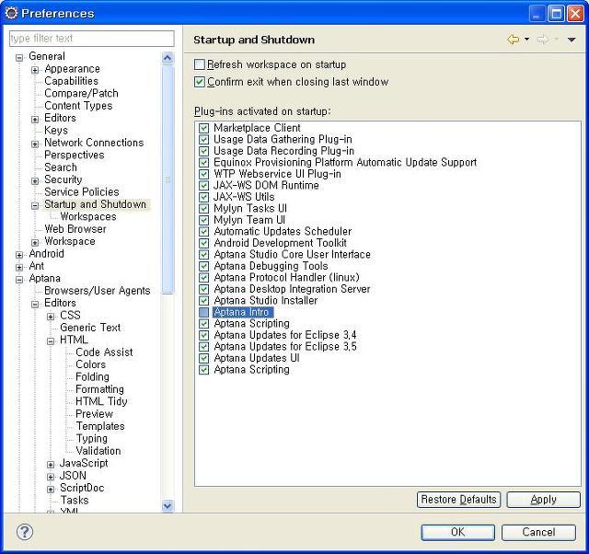This screenshot has height=554, width=589.
Task: Enable Refresh workspace on startup checkbox
Action: [200, 64]
